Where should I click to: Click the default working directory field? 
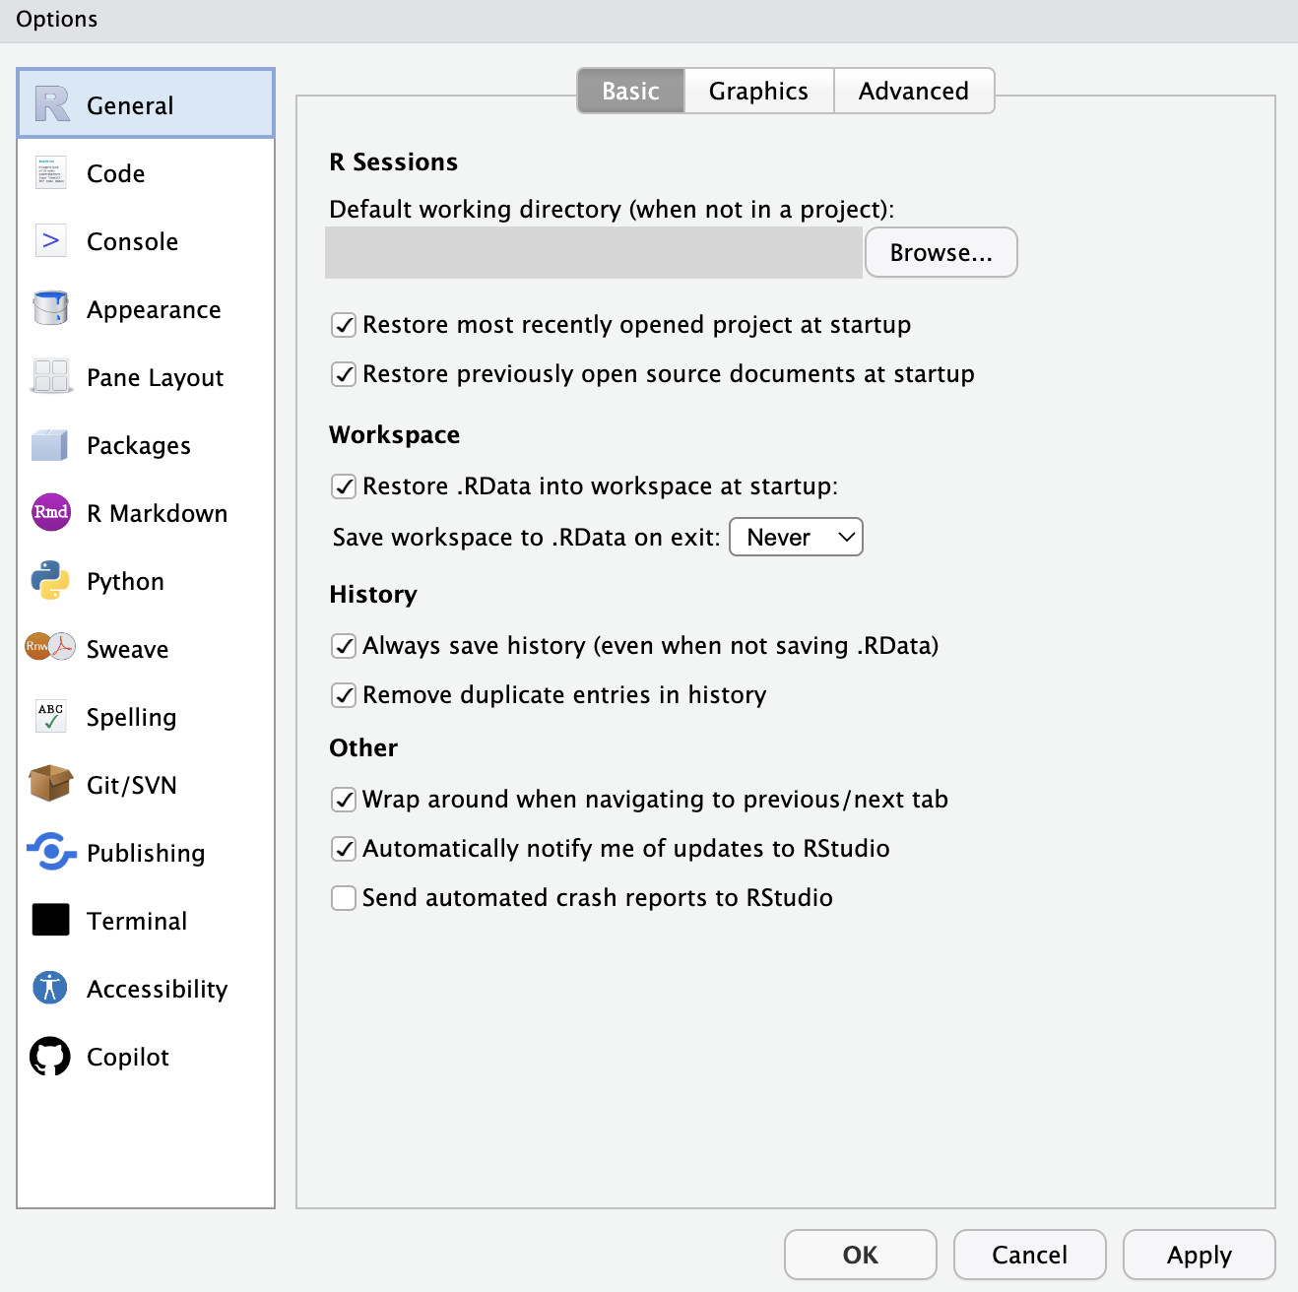click(x=594, y=253)
